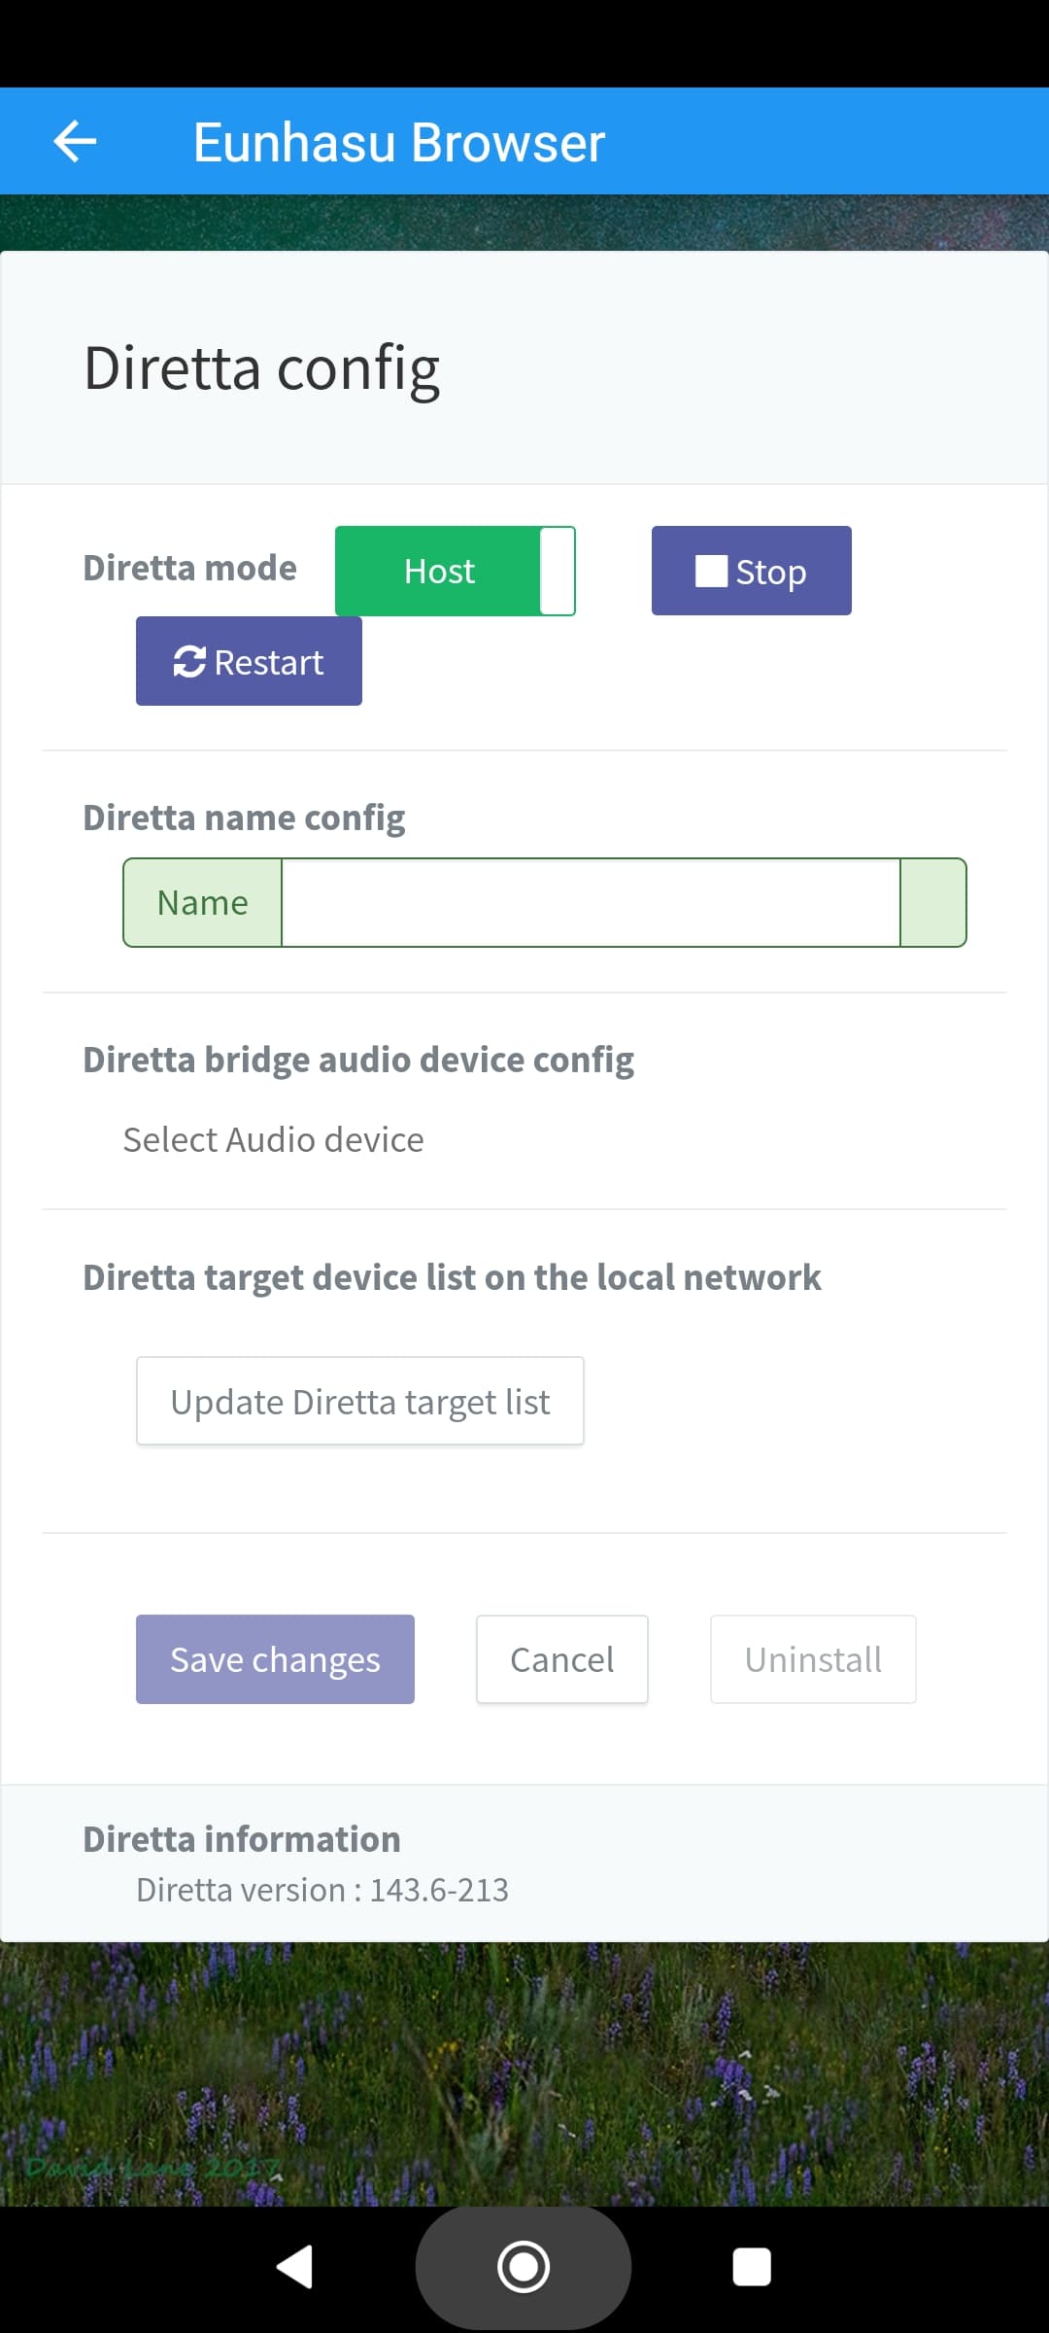Open Select Audio device option
1049x2333 pixels.
[x=273, y=1139]
